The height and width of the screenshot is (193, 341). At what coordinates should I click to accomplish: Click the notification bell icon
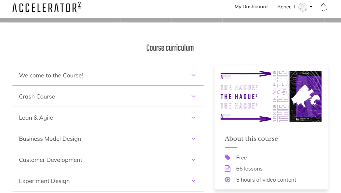323,7
